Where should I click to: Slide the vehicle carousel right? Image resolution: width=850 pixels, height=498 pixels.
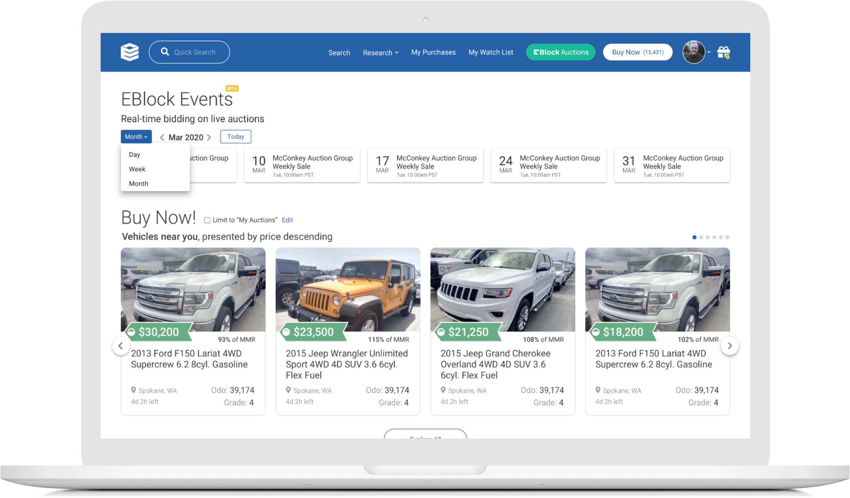[730, 346]
